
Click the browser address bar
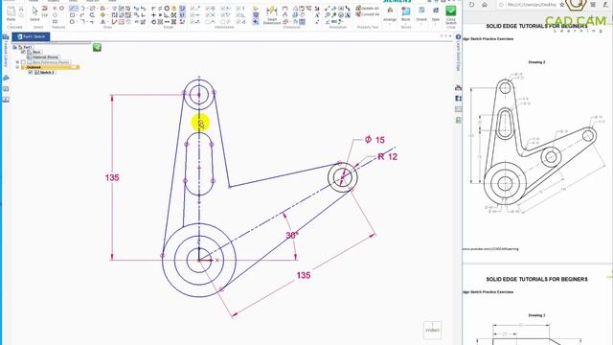527,5
